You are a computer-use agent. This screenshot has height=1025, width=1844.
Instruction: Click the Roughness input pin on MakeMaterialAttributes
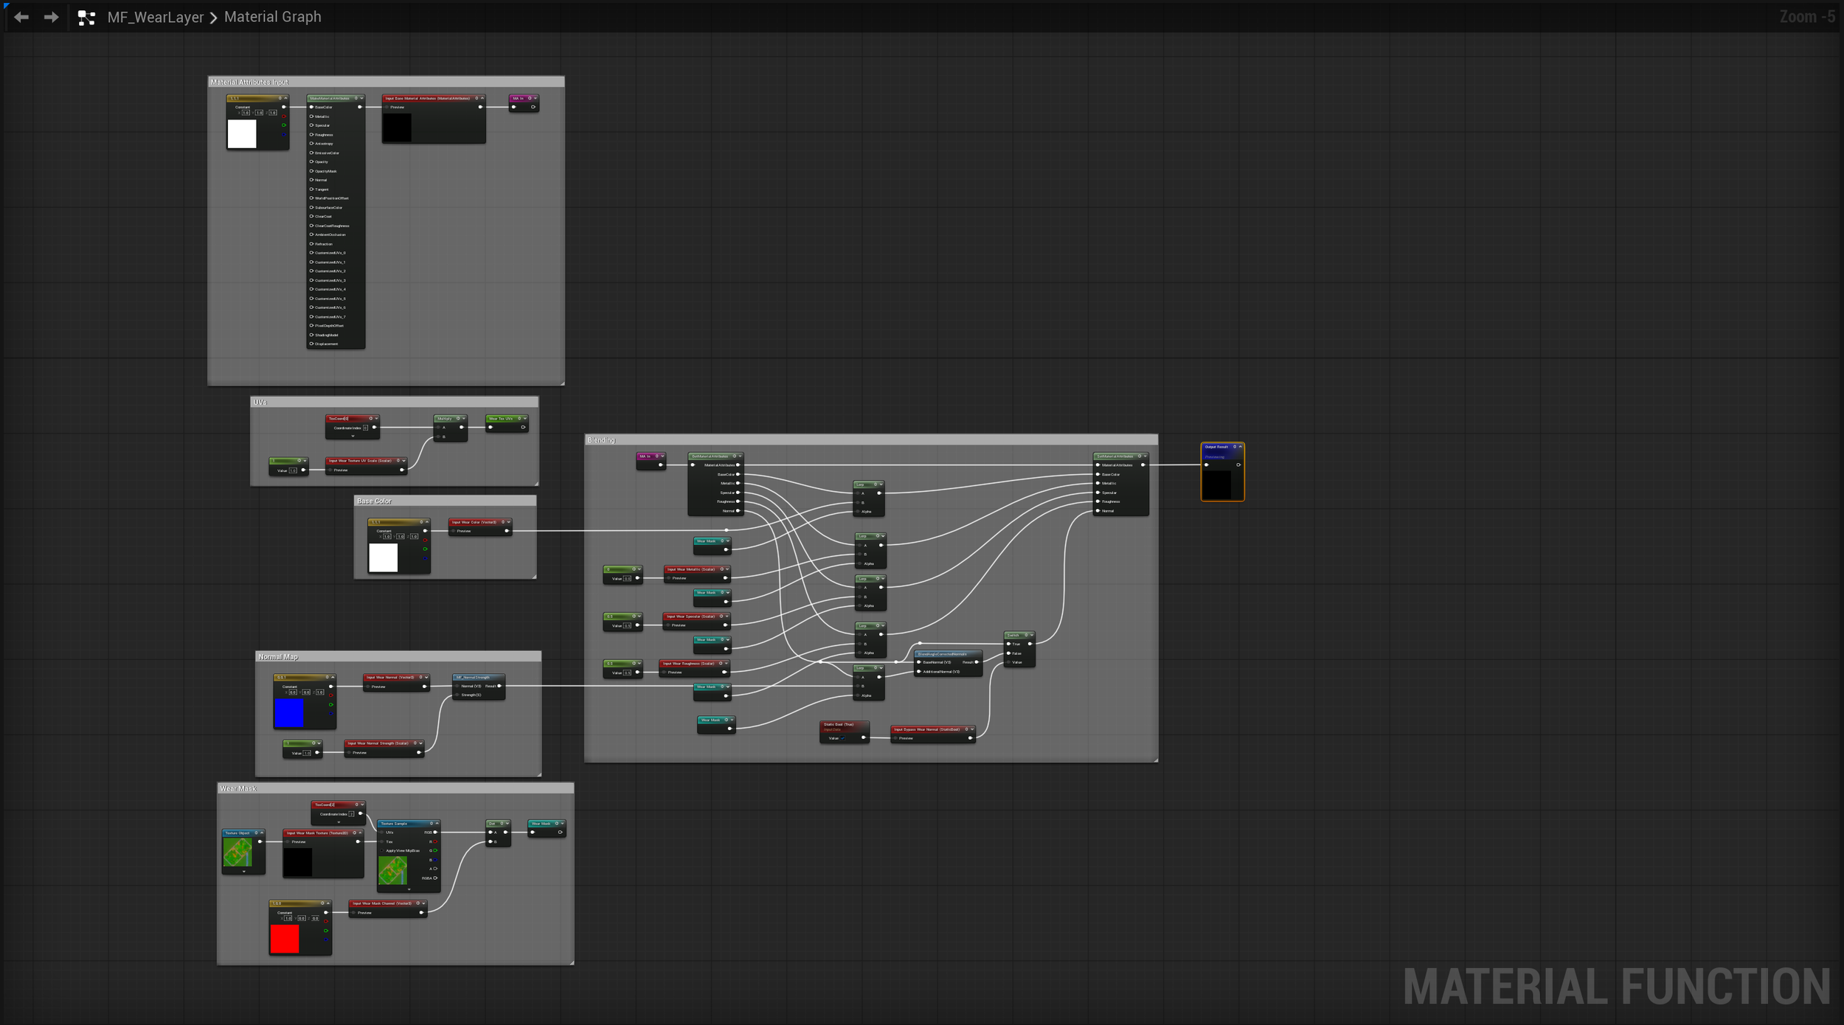click(x=311, y=134)
